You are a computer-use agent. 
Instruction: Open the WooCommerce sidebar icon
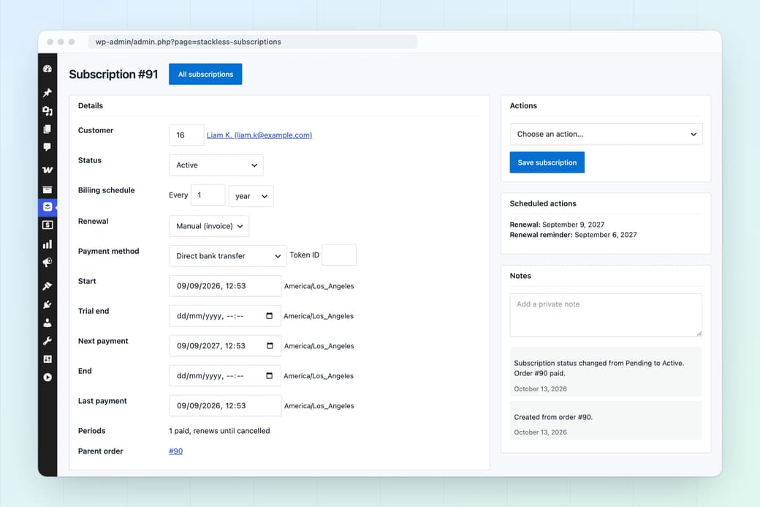[x=47, y=170]
